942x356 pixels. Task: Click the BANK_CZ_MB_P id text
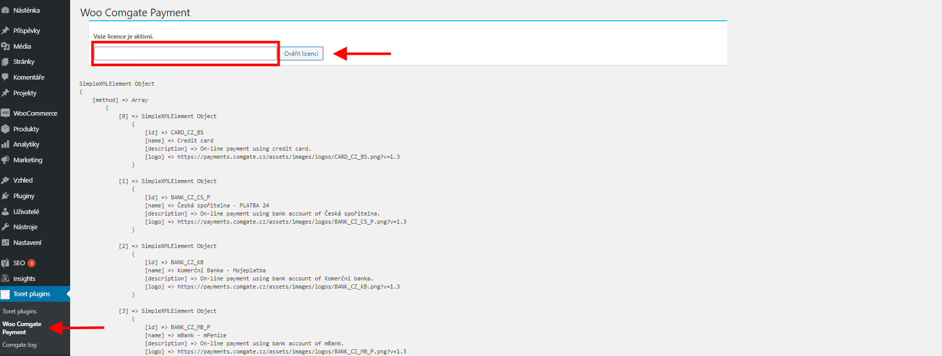click(x=190, y=327)
